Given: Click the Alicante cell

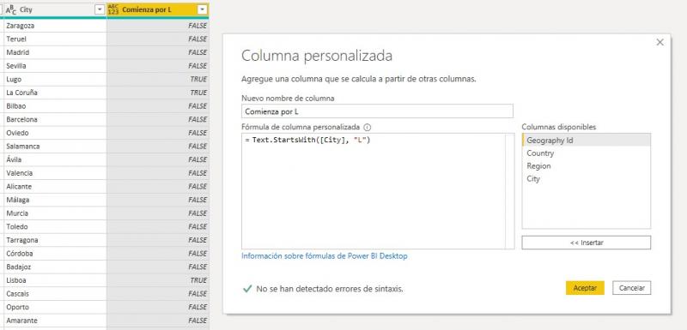Looking at the screenshot, I should pos(55,187).
